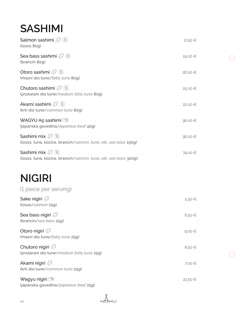Click the wheat icon next to Chutoro sashimi
This screenshot has width=242, height=312.
point(66,88)
